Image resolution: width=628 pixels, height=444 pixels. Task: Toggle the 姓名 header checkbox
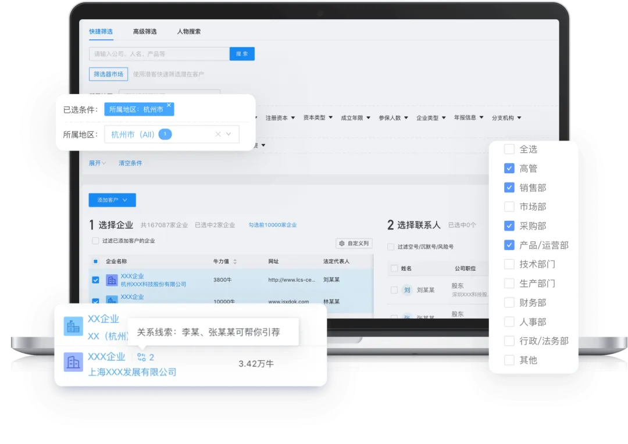point(394,268)
